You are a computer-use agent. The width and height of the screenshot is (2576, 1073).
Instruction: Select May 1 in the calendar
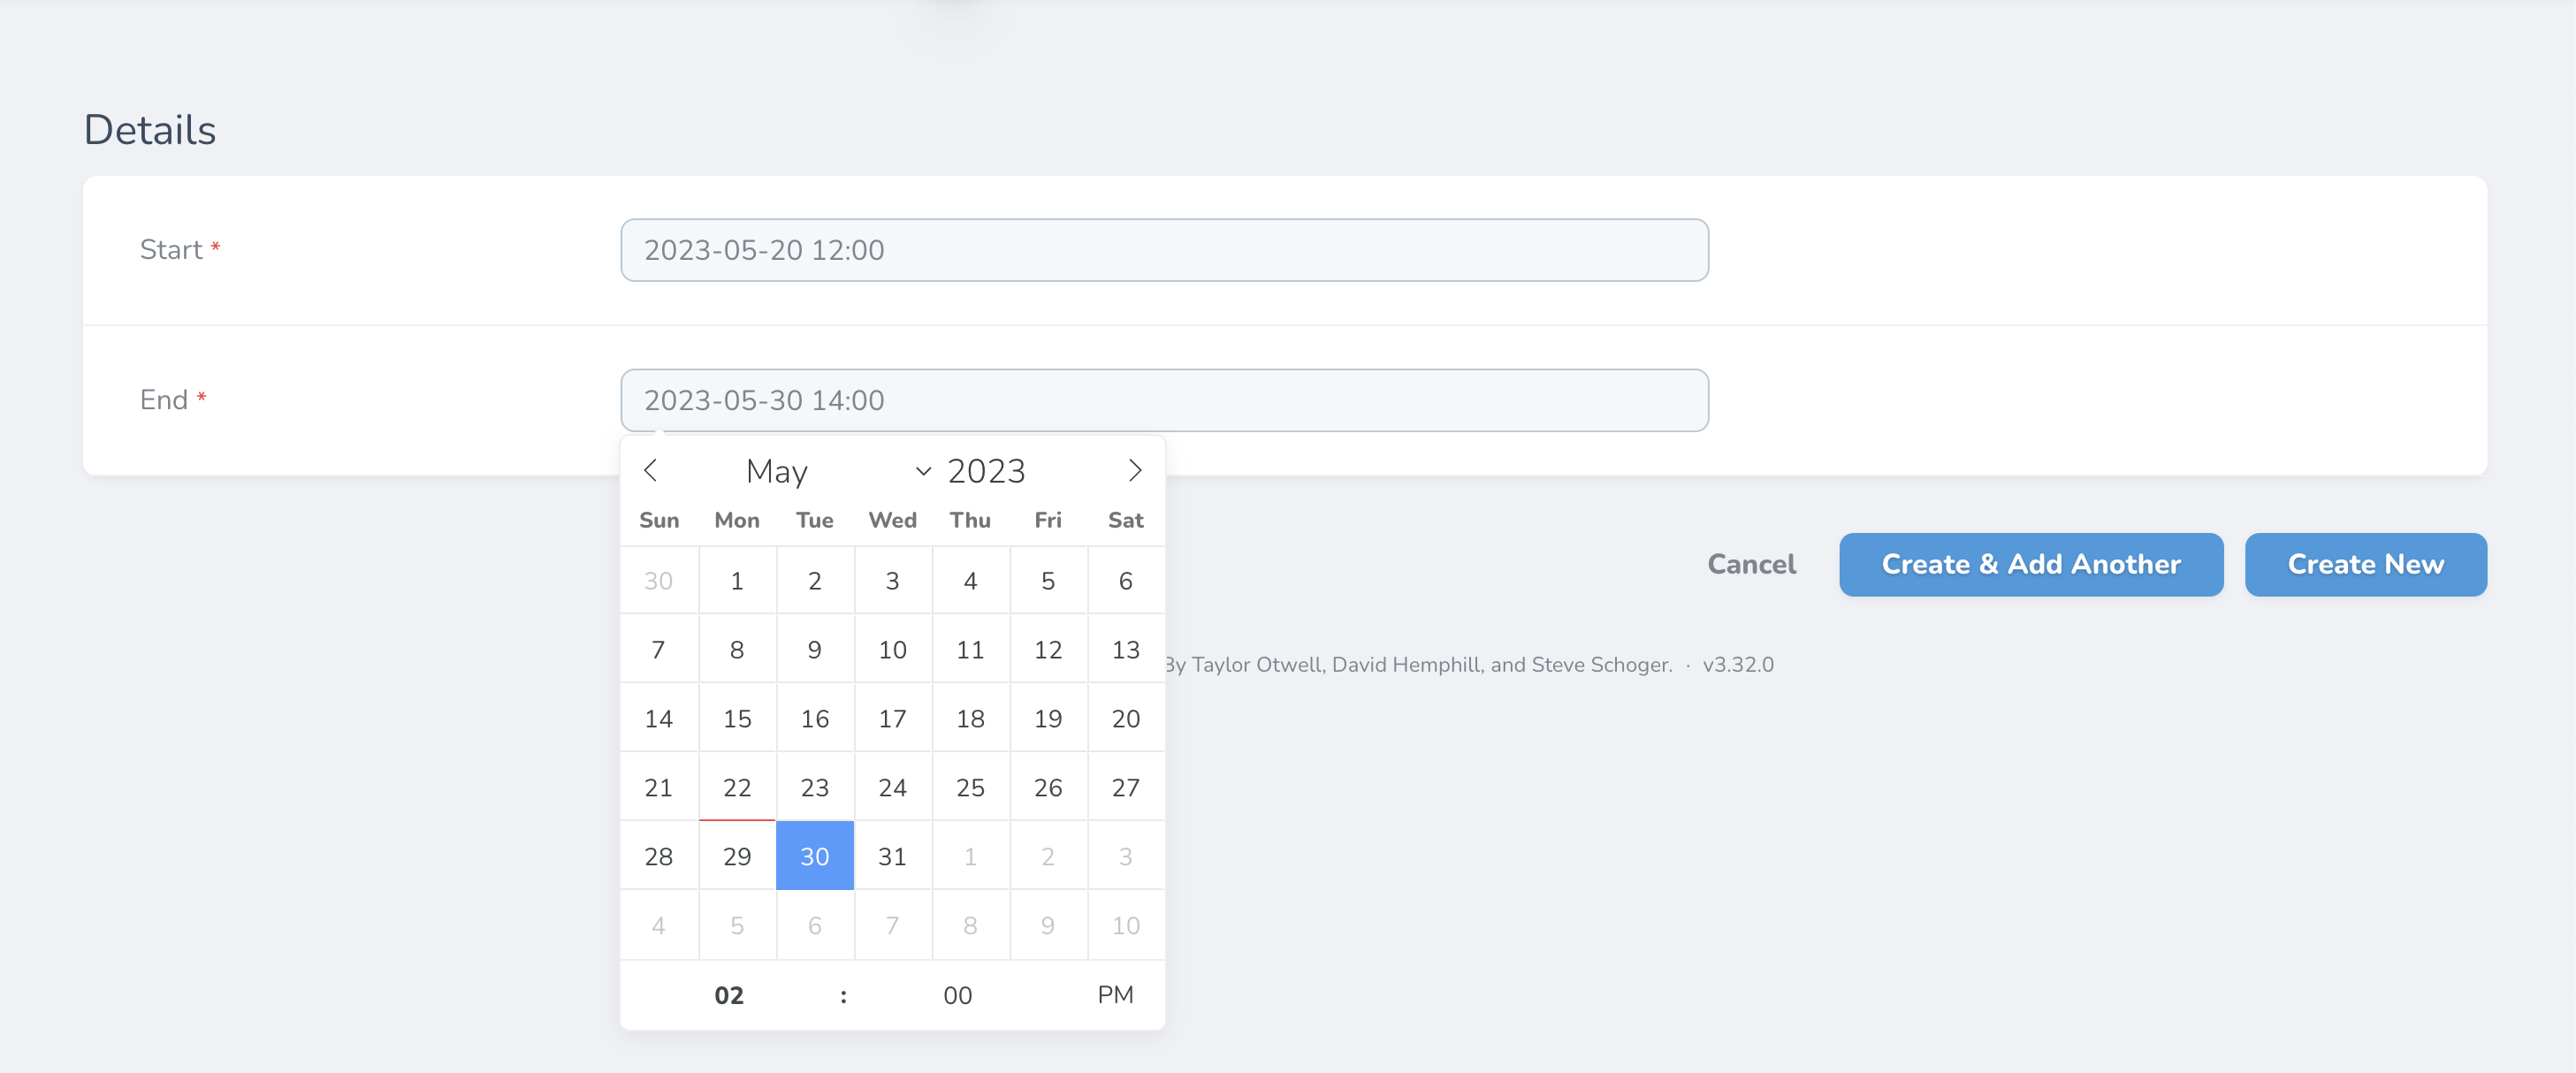click(737, 581)
